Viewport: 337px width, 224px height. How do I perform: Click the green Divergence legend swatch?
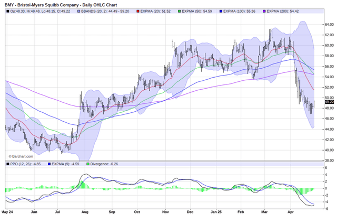coord(88,164)
